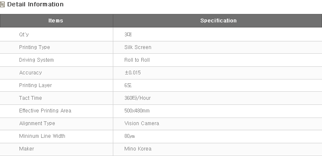
Task: Click the Effective Printing Area label
Action: coord(45,111)
